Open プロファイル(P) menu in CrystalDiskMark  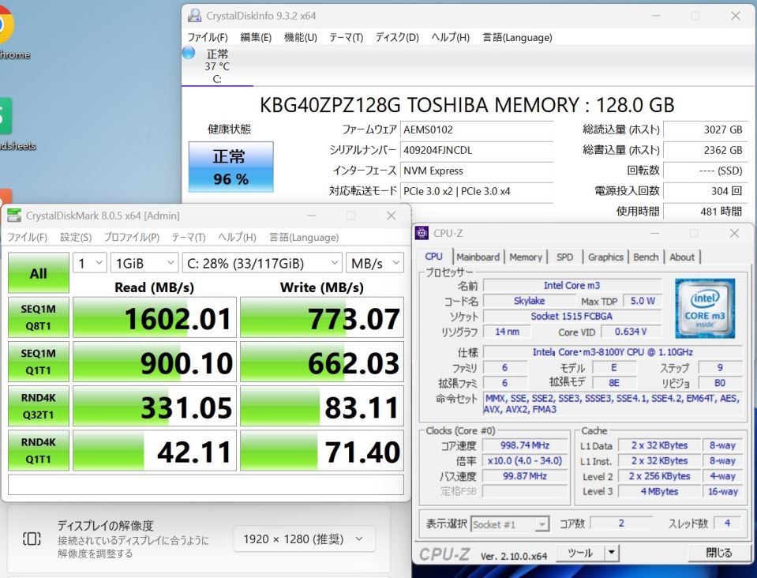pos(131,237)
